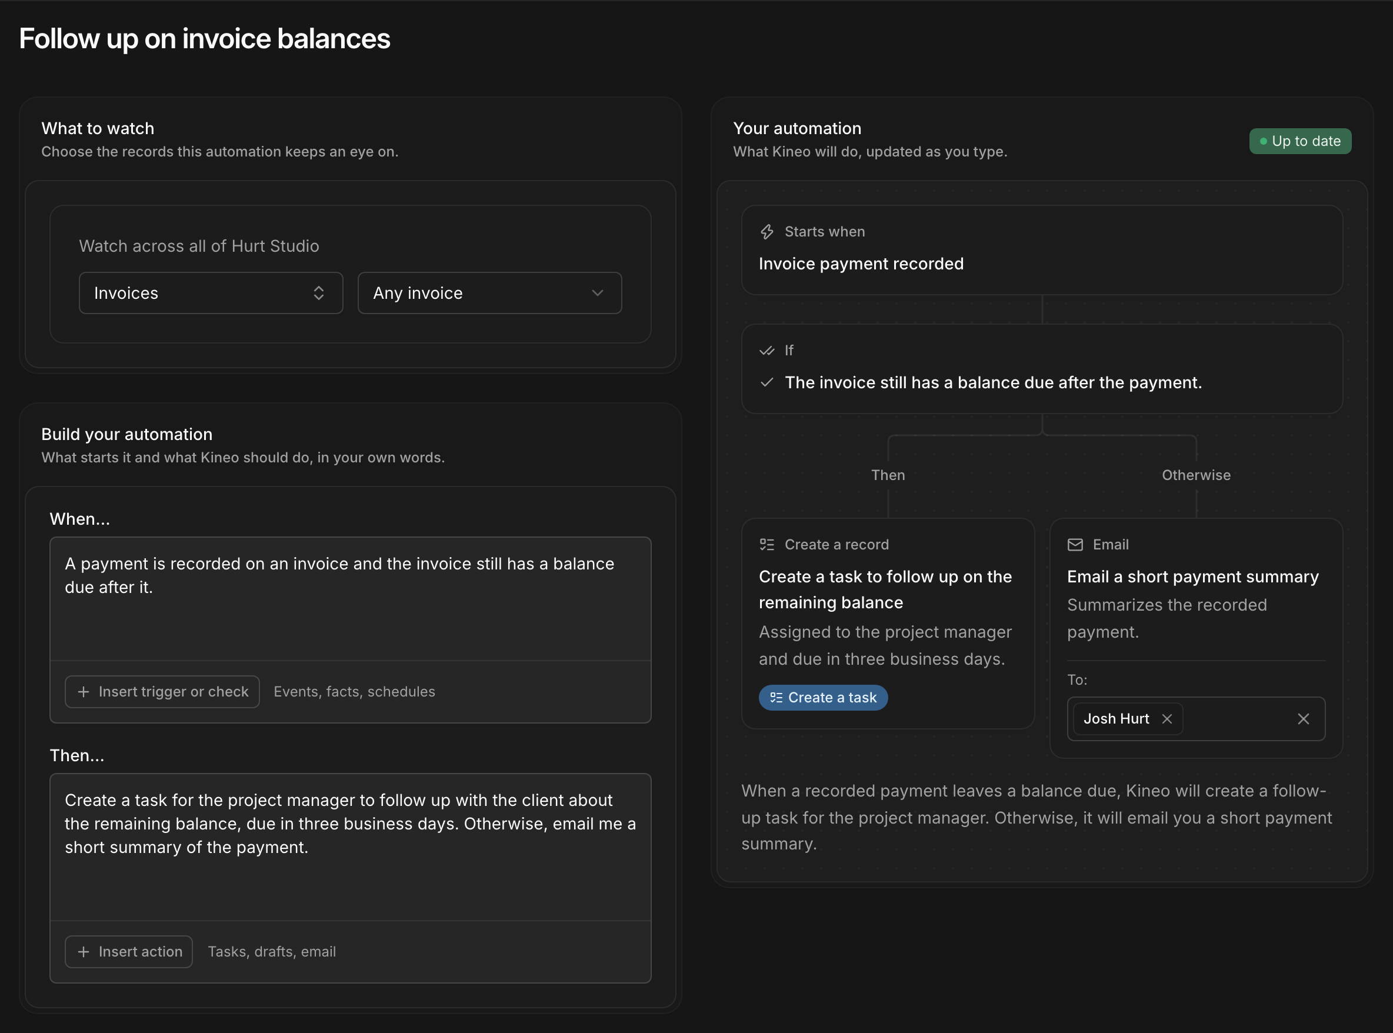Click the list icon beside Create a record
This screenshot has height=1033, width=1393.
767,545
